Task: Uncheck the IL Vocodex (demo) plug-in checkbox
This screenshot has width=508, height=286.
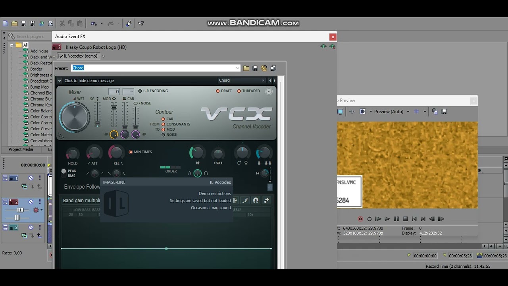Action: coord(61,56)
